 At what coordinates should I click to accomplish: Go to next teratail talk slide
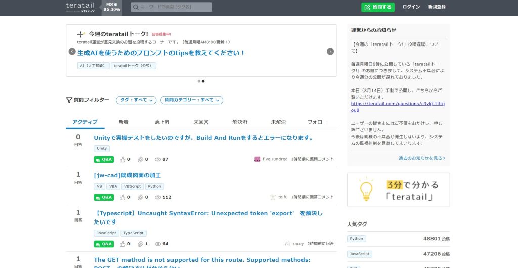click(330, 51)
